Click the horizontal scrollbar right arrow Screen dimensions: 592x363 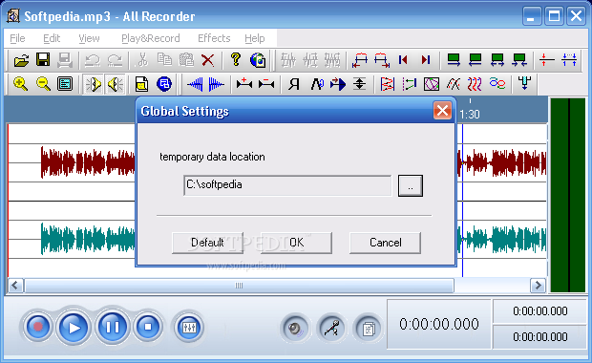click(538, 286)
